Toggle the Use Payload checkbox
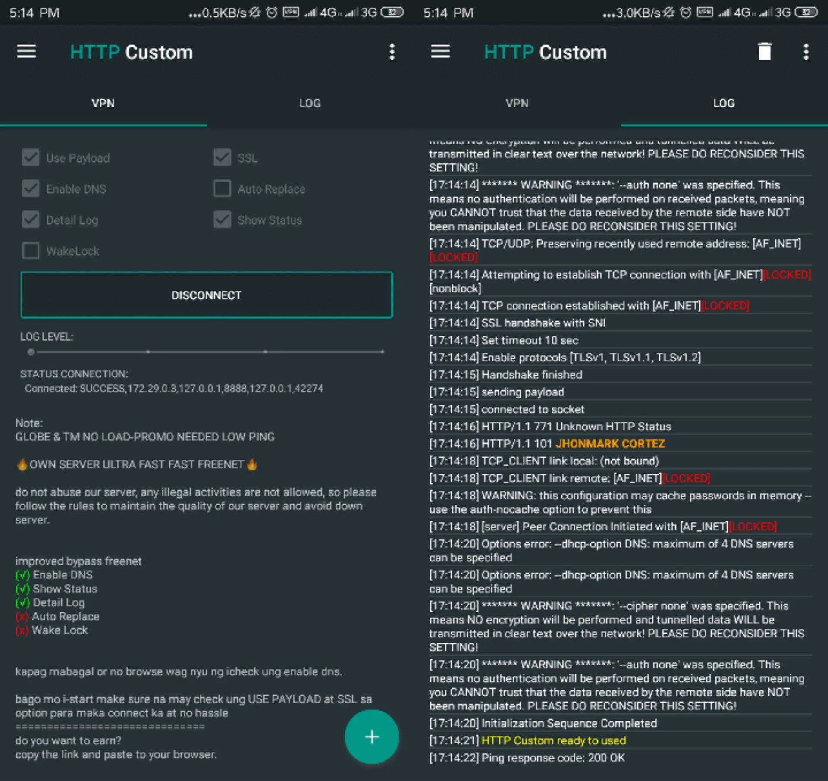This screenshot has height=781, width=828. coord(31,157)
